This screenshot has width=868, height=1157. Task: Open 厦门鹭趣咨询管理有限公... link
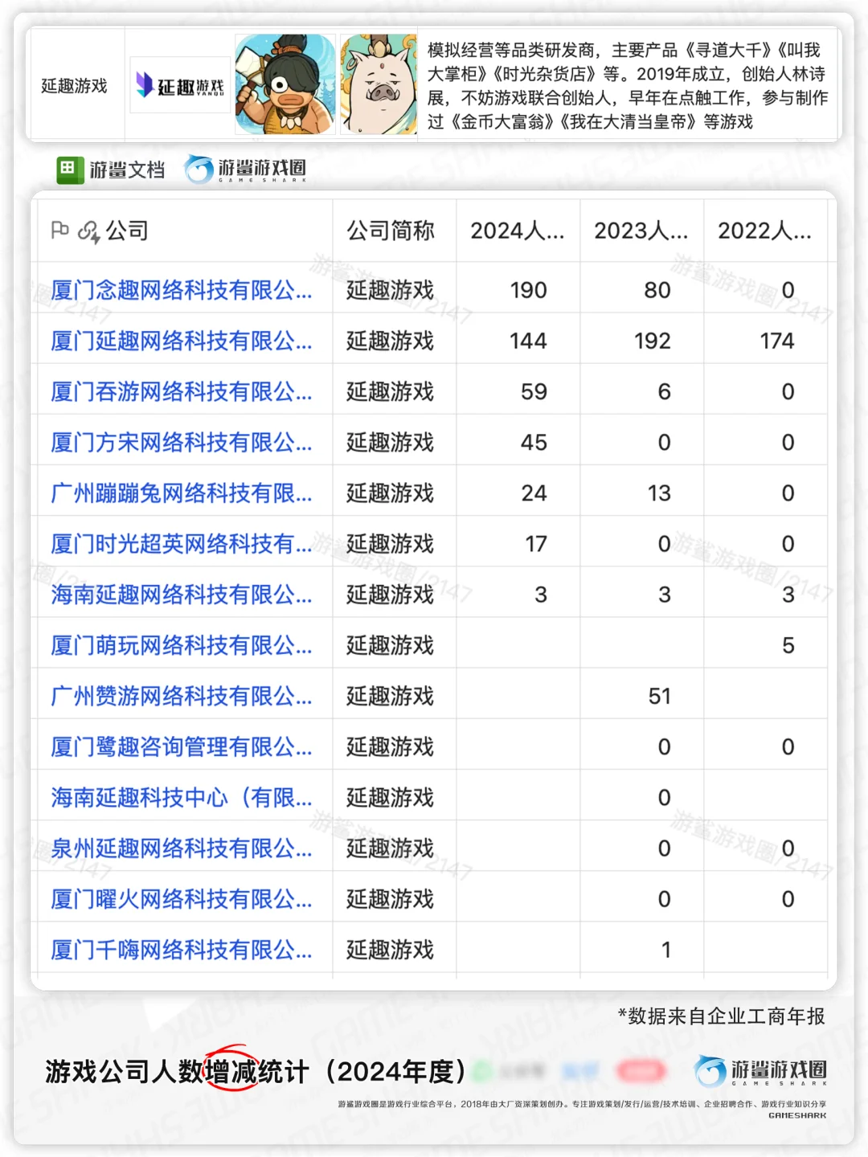coord(182,746)
